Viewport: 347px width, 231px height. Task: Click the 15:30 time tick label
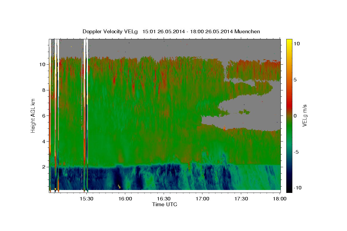[86, 199]
